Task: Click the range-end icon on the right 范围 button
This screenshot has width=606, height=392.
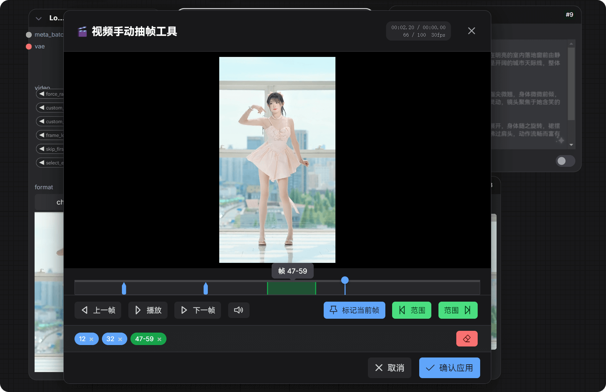Action: pos(468,310)
